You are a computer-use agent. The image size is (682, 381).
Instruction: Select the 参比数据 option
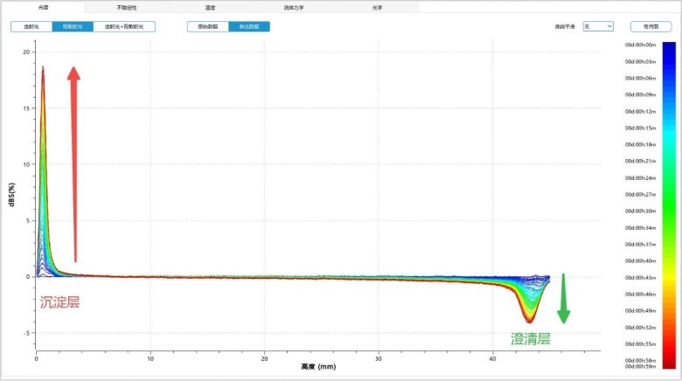tap(249, 27)
